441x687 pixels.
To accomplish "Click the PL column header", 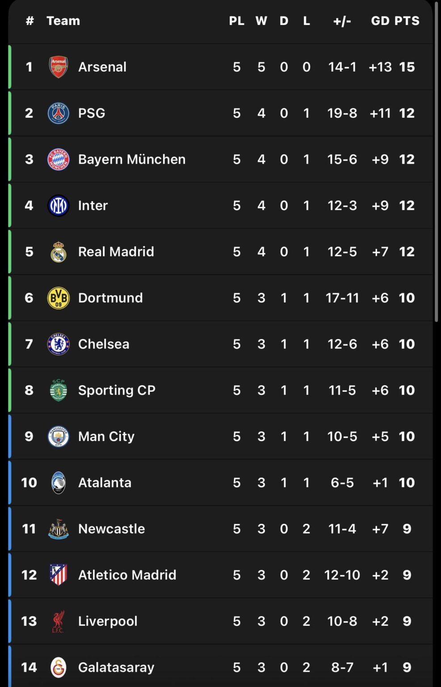I will pos(237,20).
